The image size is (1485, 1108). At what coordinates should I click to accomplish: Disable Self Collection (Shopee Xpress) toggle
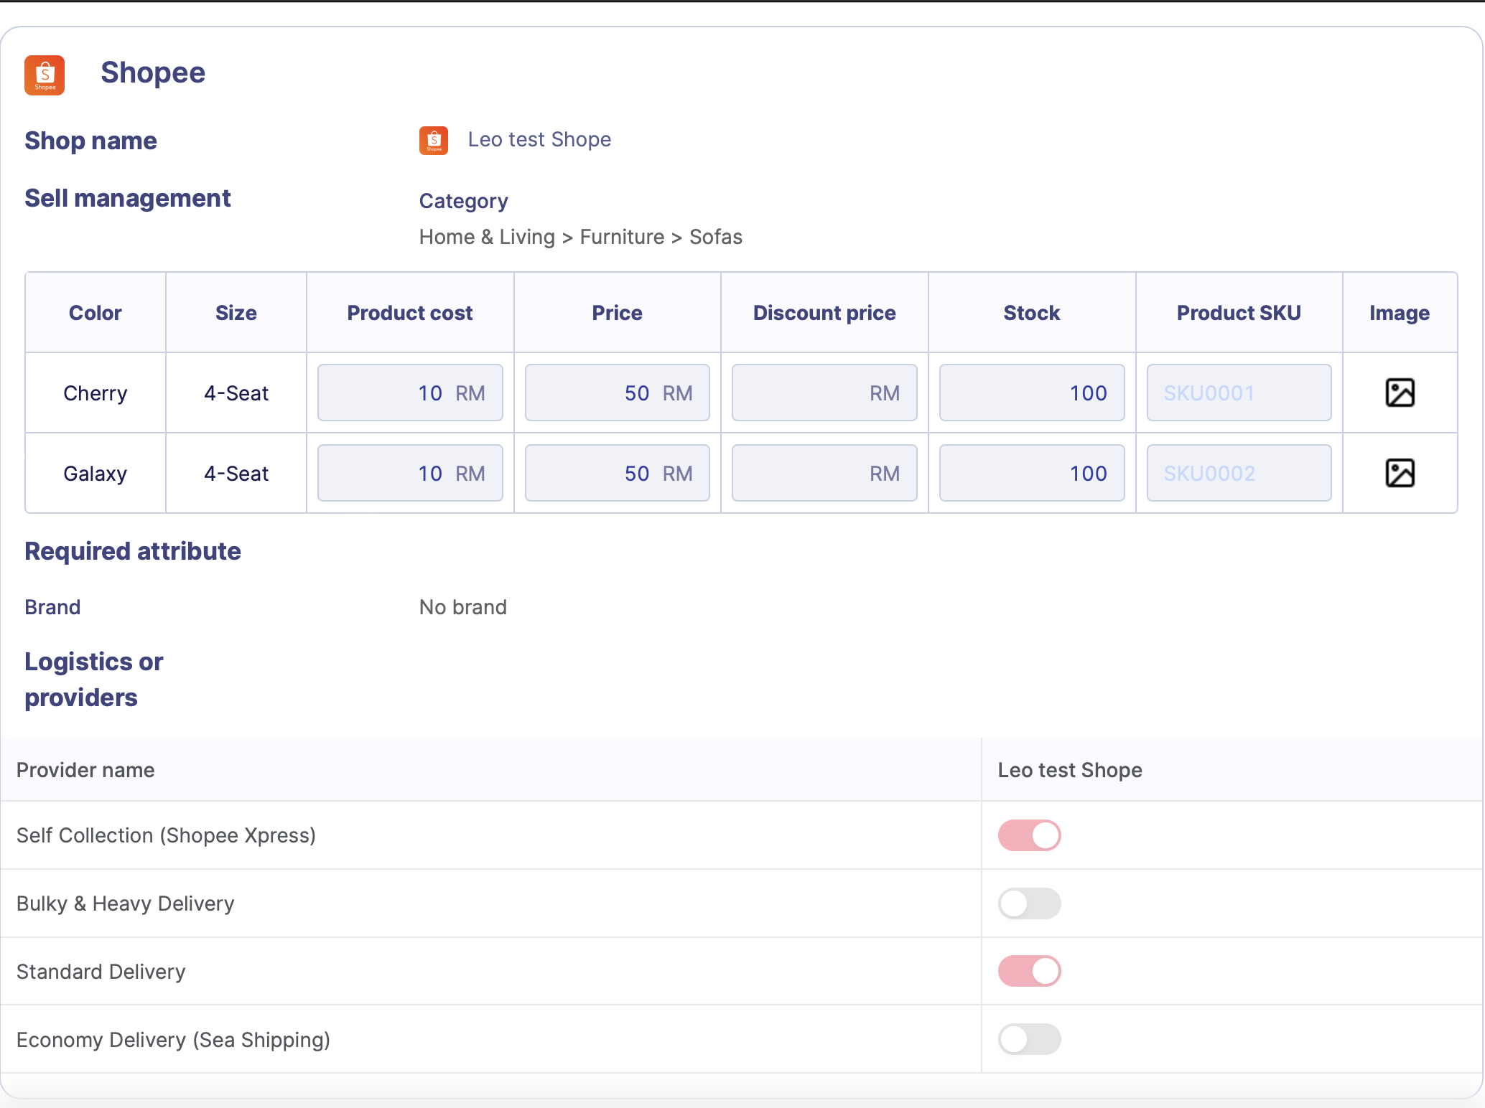pos(1029,835)
